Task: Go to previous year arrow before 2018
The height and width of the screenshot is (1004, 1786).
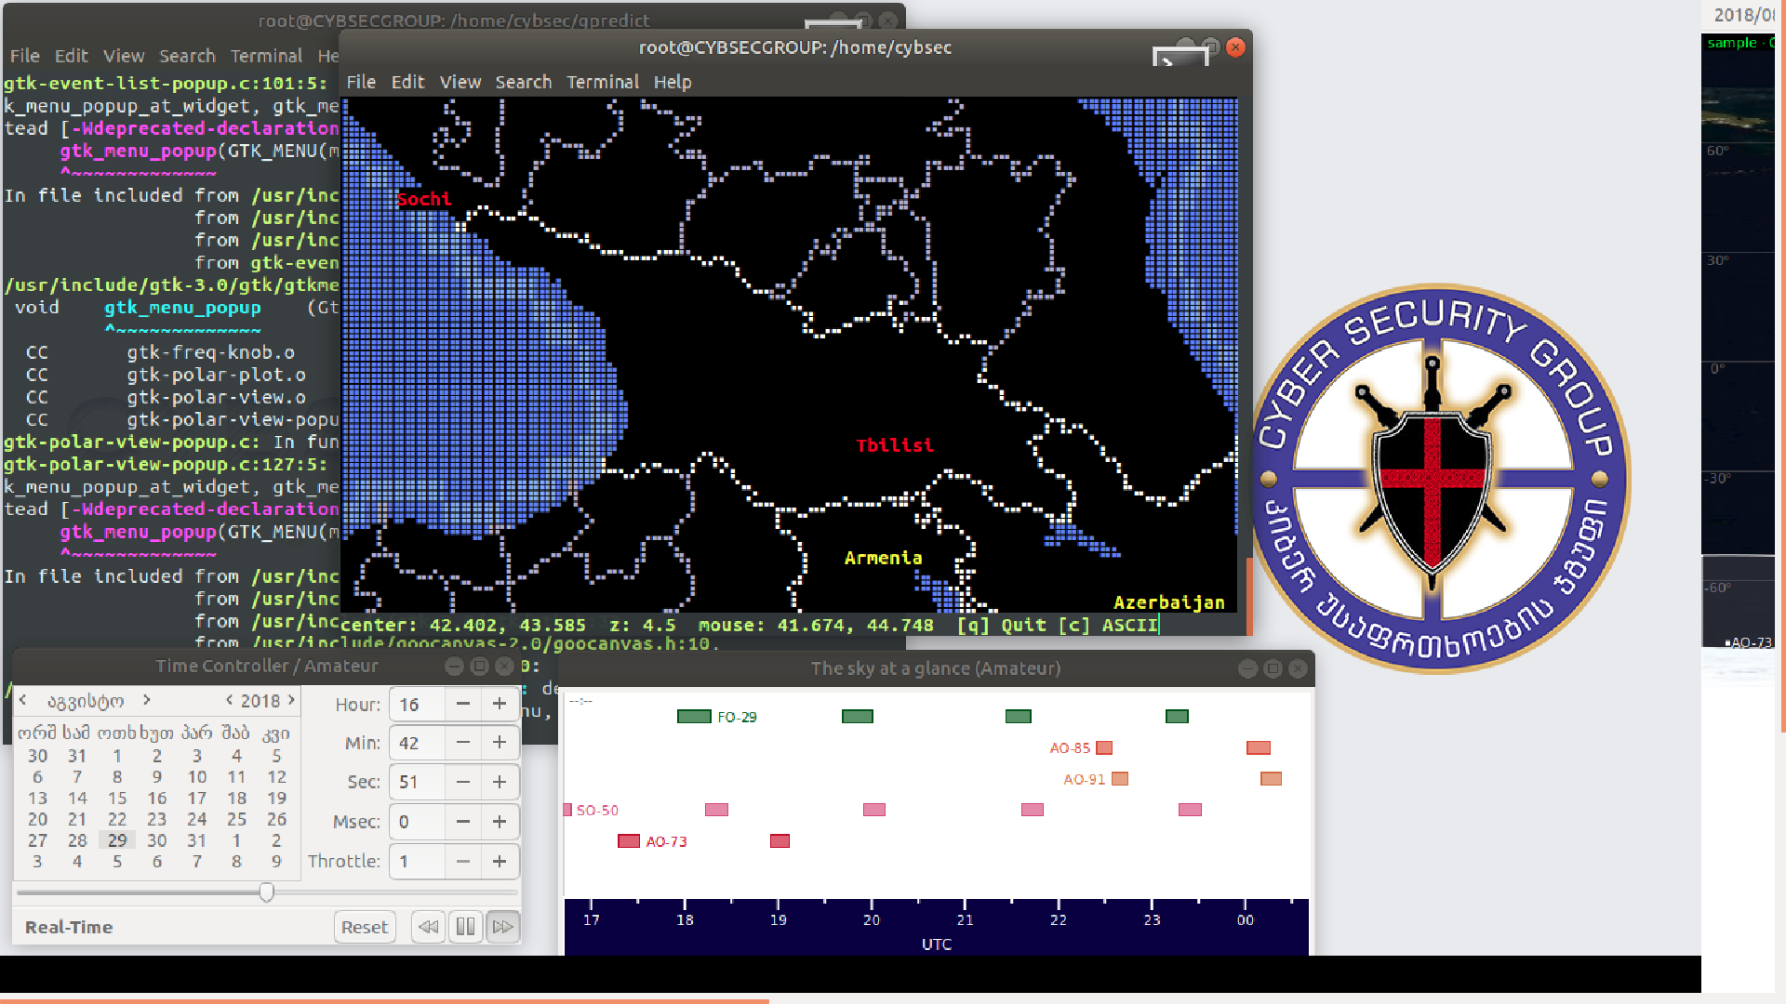Action: 229,700
